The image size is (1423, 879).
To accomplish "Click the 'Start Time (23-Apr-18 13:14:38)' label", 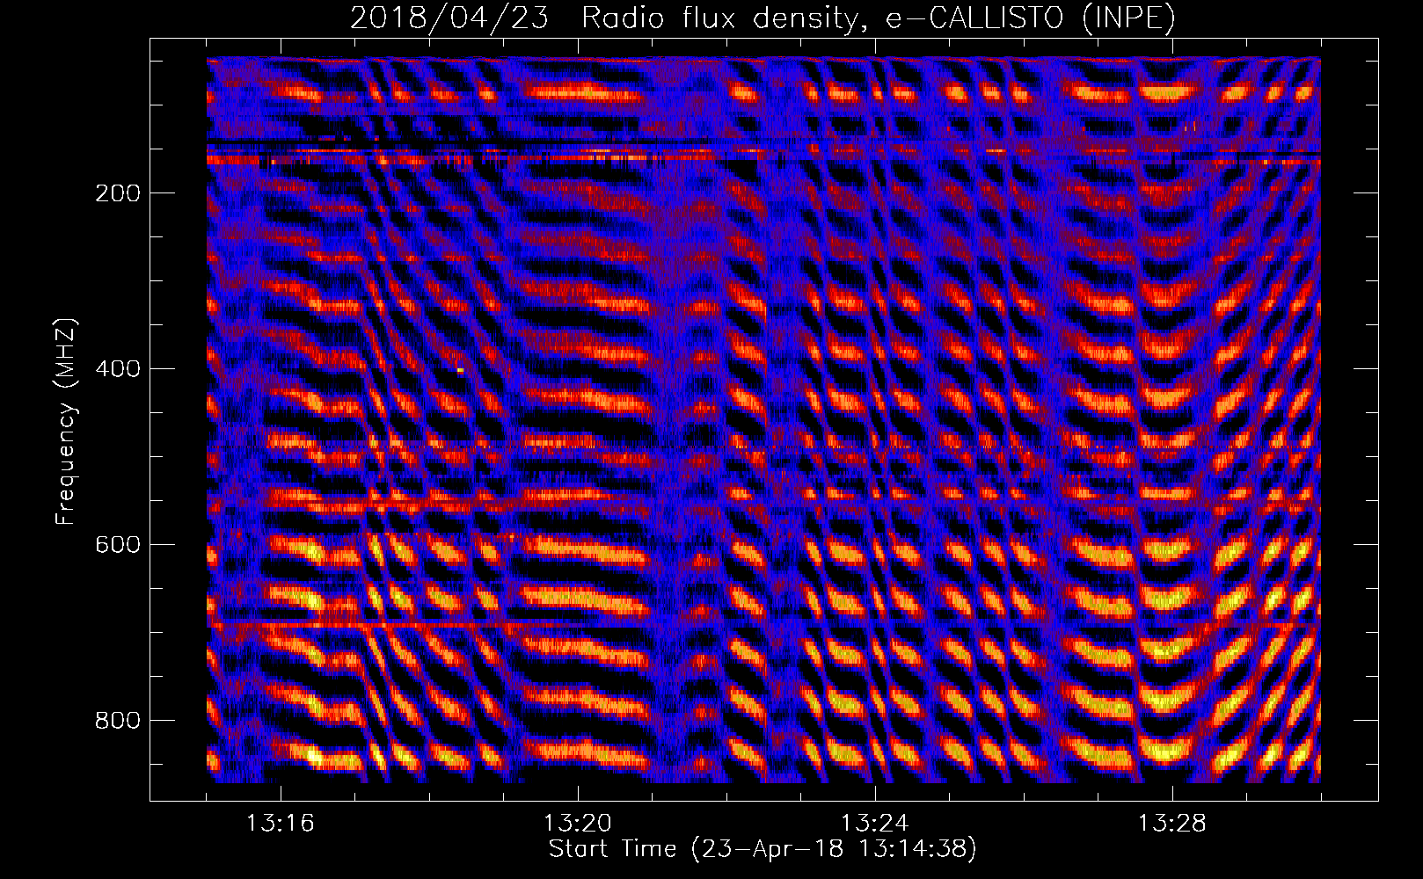I will click(763, 849).
